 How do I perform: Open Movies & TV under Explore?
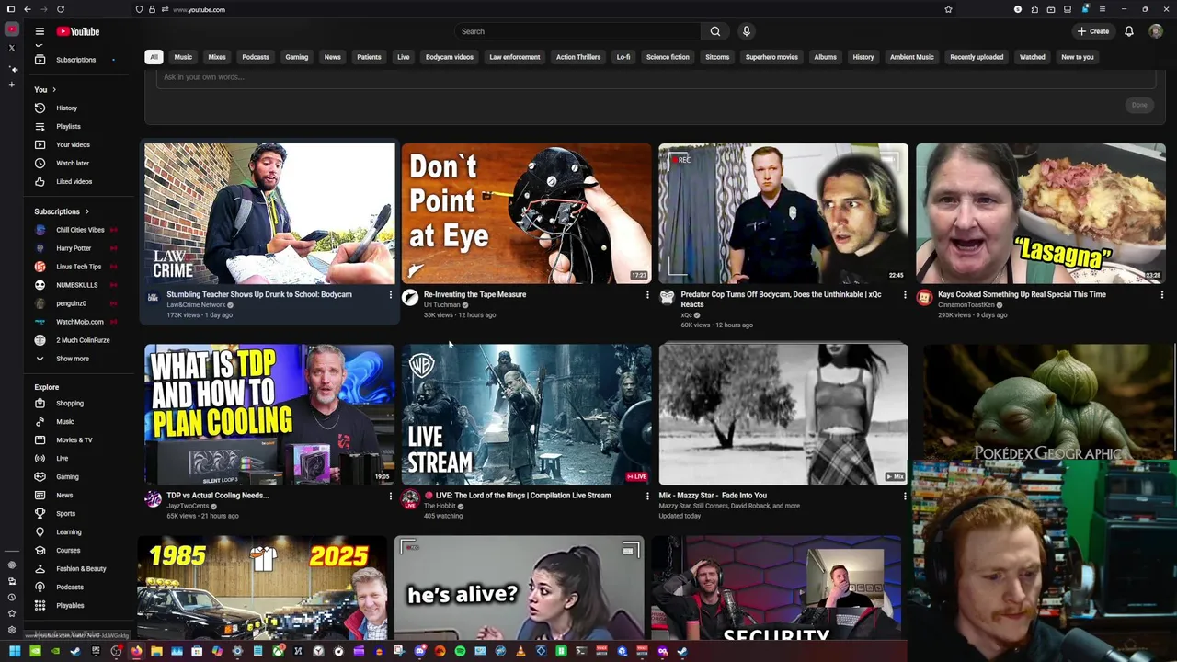[74, 439]
